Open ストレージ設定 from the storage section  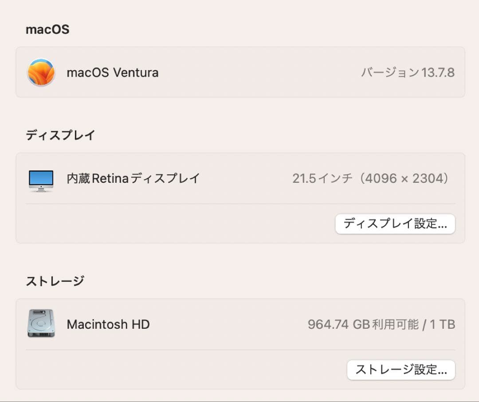click(401, 370)
